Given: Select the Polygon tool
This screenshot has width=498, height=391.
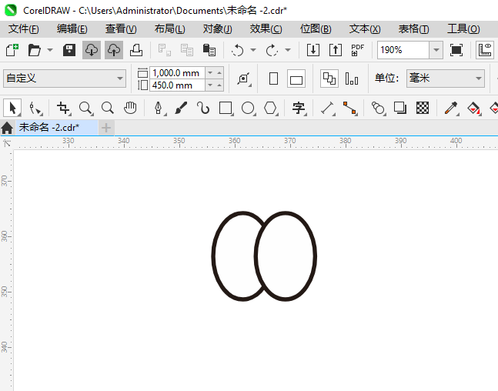Looking at the screenshot, I should click(270, 108).
